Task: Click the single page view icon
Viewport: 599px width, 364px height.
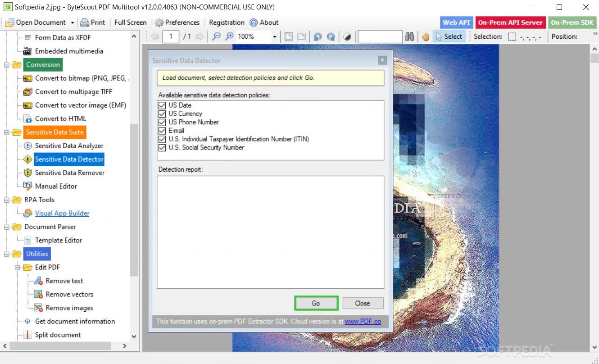Action: (x=288, y=36)
